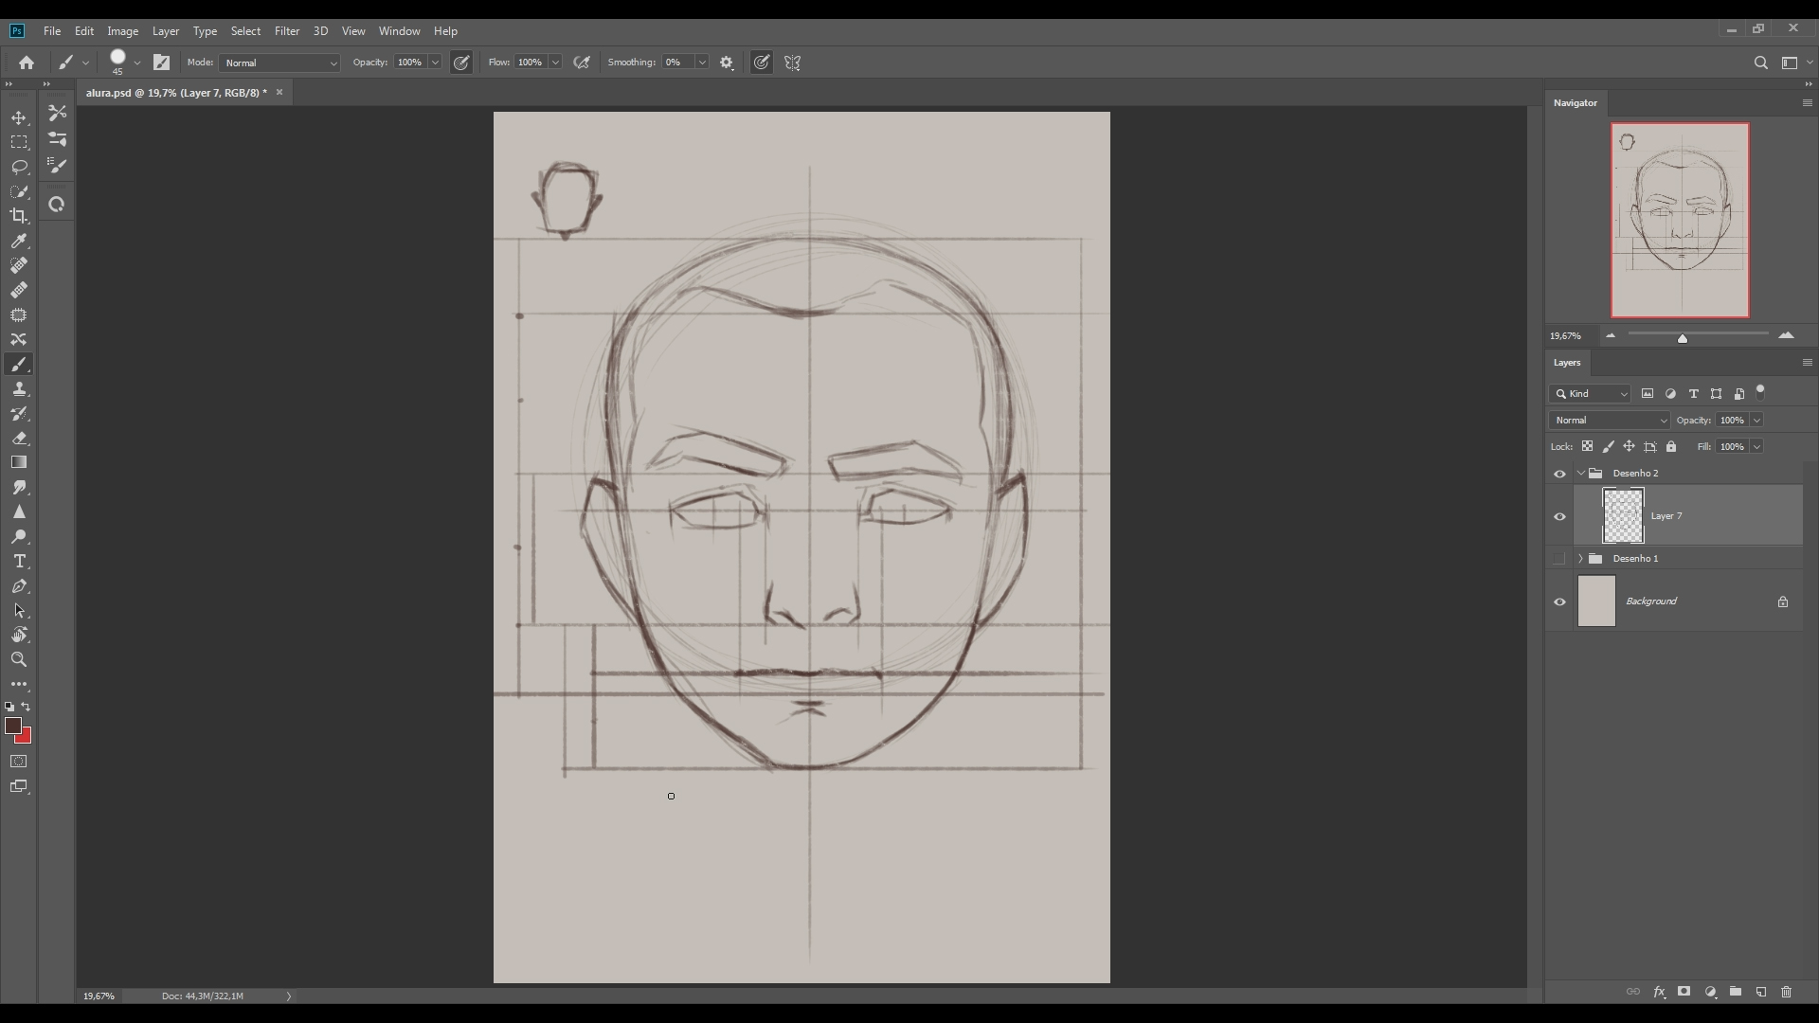
Task: Delete layer using trash icon
Action: [x=1787, y=992]
